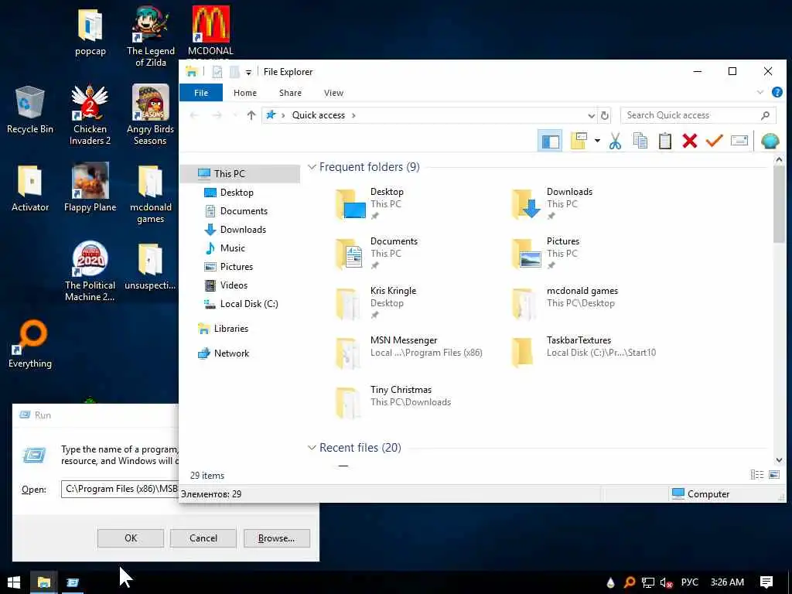Switch to large icons view in status bar
The image size is (792, 594).
[773, 474]
